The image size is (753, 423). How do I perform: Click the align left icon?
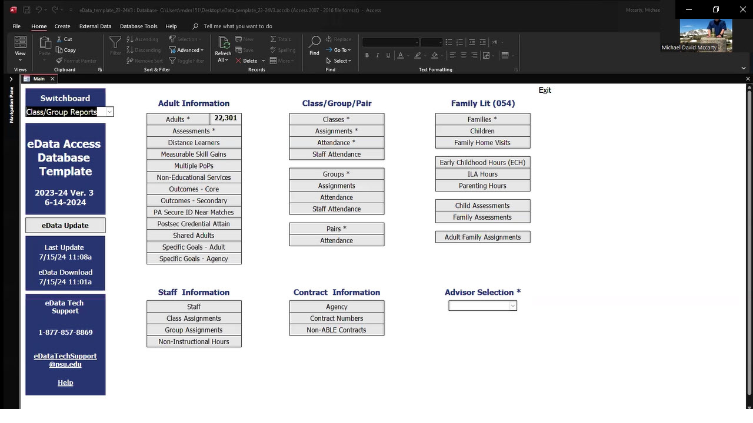click(x=452, y=55)
